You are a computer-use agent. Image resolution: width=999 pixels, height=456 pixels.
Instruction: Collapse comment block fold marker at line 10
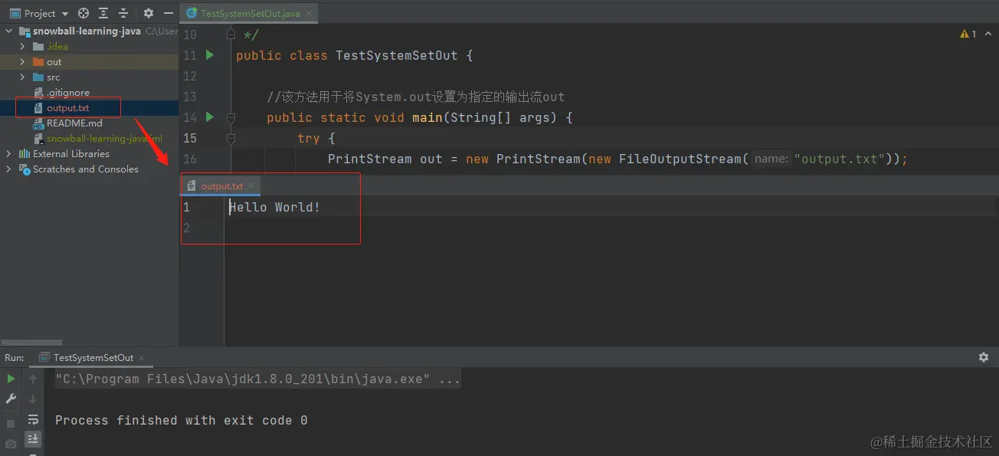pyautogui.click(x=231, y=34)
